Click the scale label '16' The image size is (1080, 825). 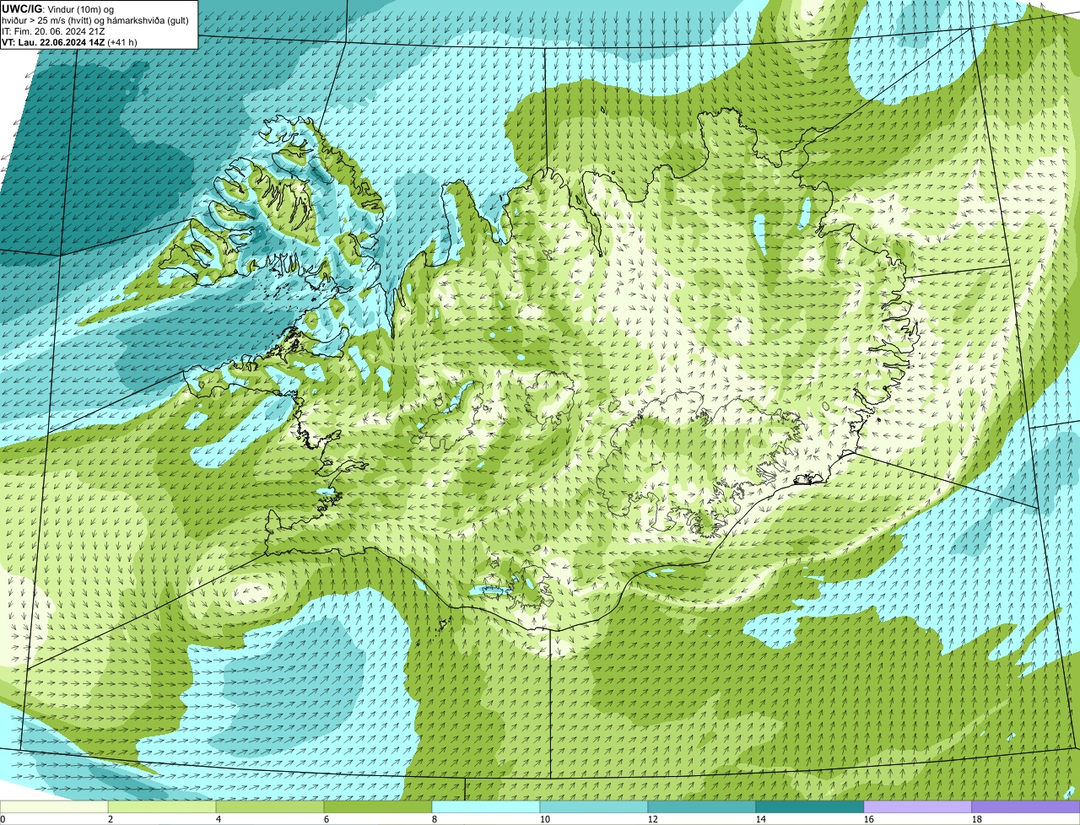(x=869, y=819)
